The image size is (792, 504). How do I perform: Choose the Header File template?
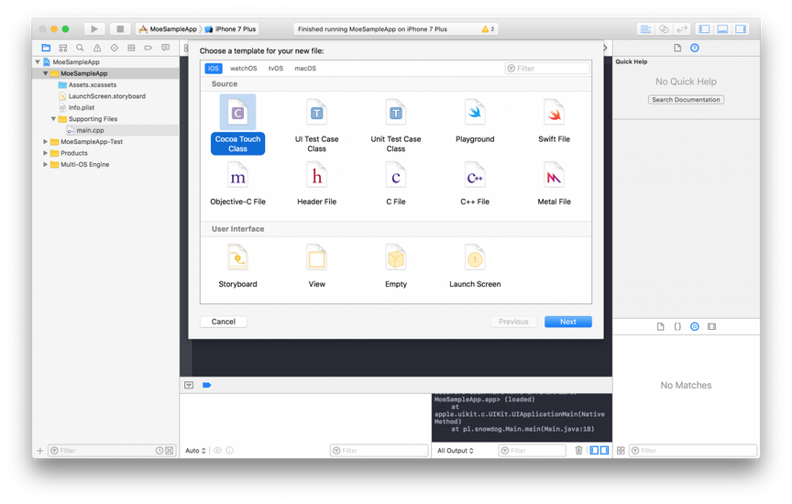tap(316, 183)
